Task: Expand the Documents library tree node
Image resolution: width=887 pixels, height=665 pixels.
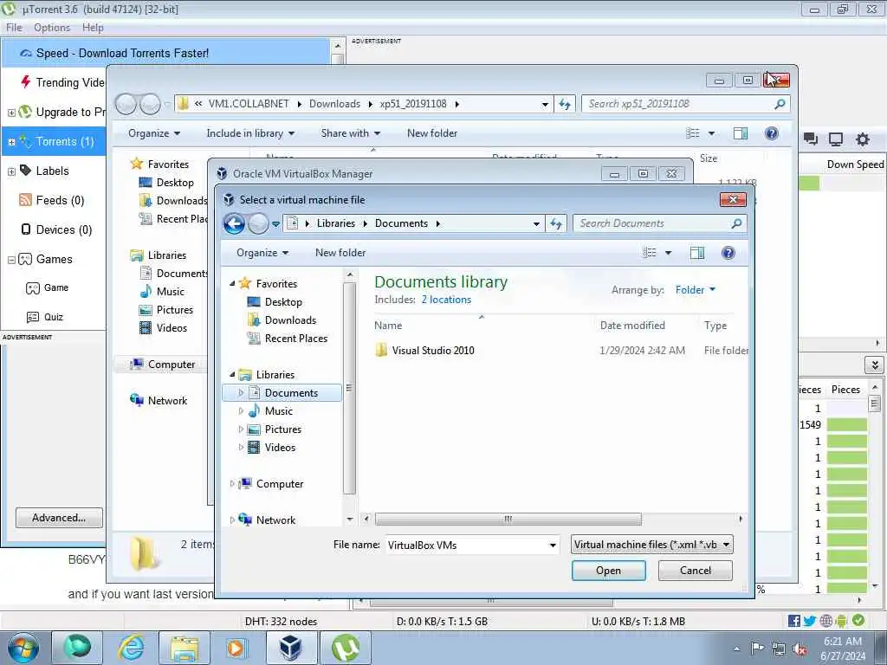Action: 241,392
